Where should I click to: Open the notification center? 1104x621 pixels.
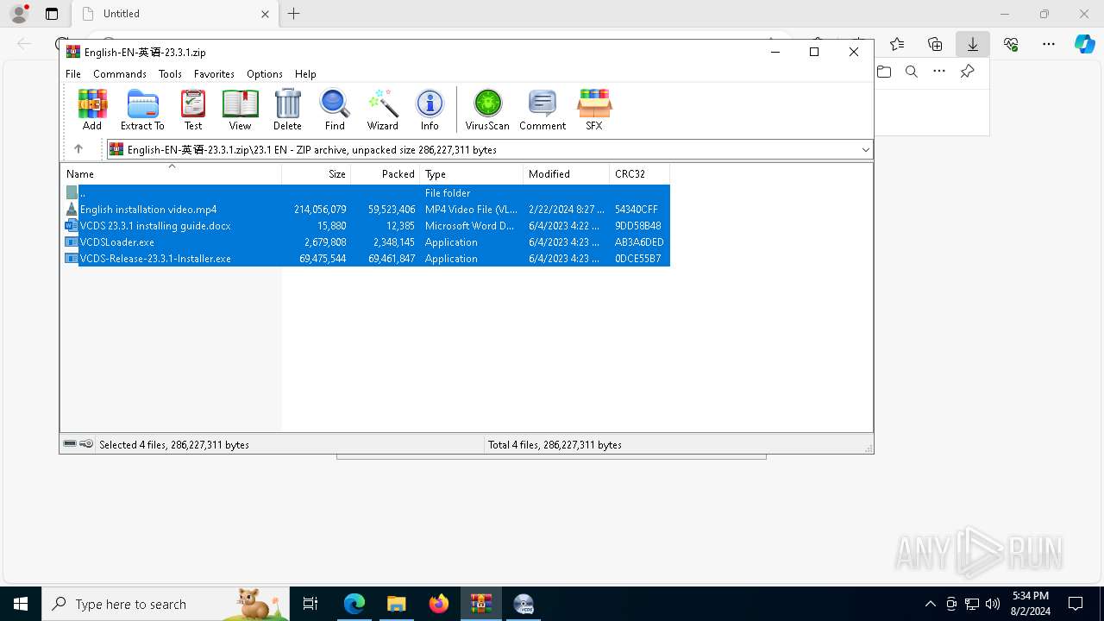1076,604
